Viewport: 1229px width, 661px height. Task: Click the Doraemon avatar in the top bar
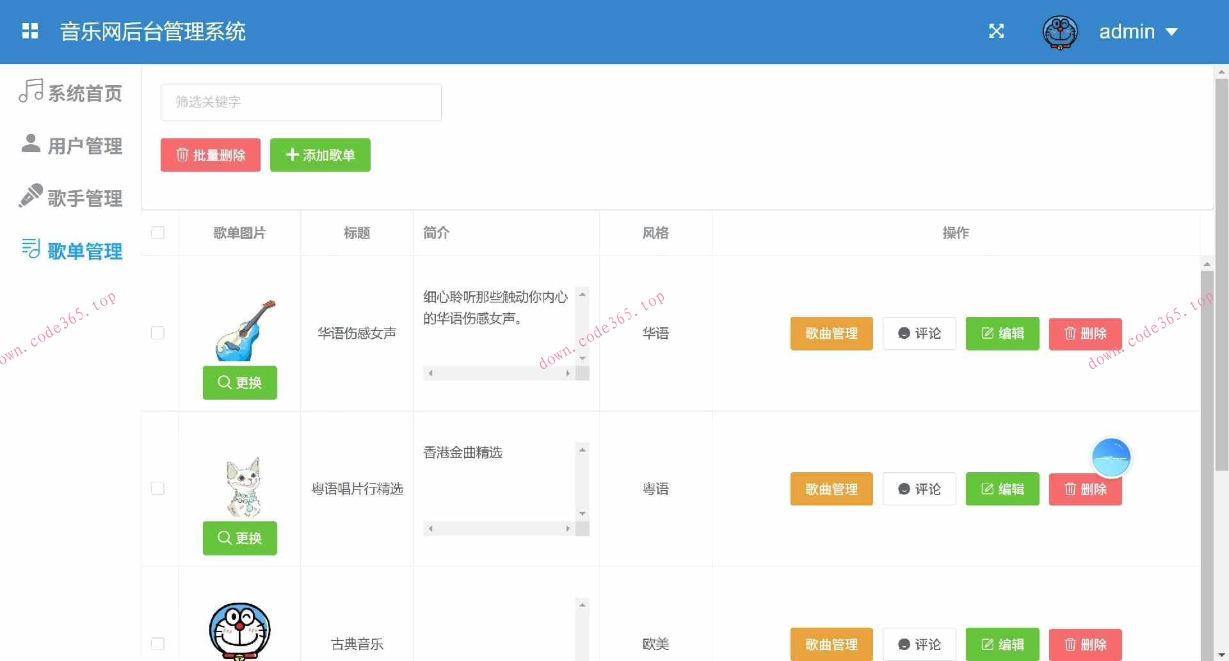coord(1060,32)
